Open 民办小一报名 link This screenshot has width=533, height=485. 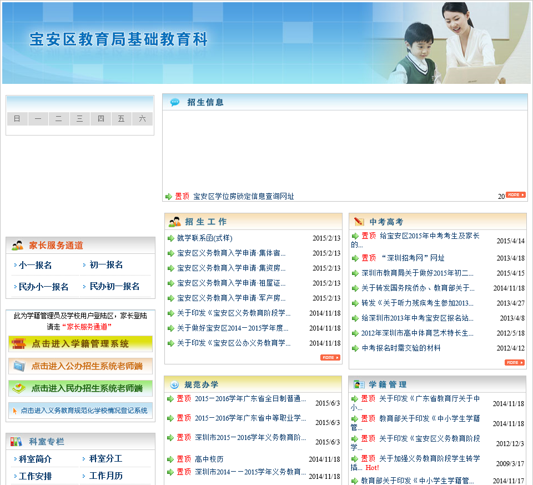click(x=43, y=287)
